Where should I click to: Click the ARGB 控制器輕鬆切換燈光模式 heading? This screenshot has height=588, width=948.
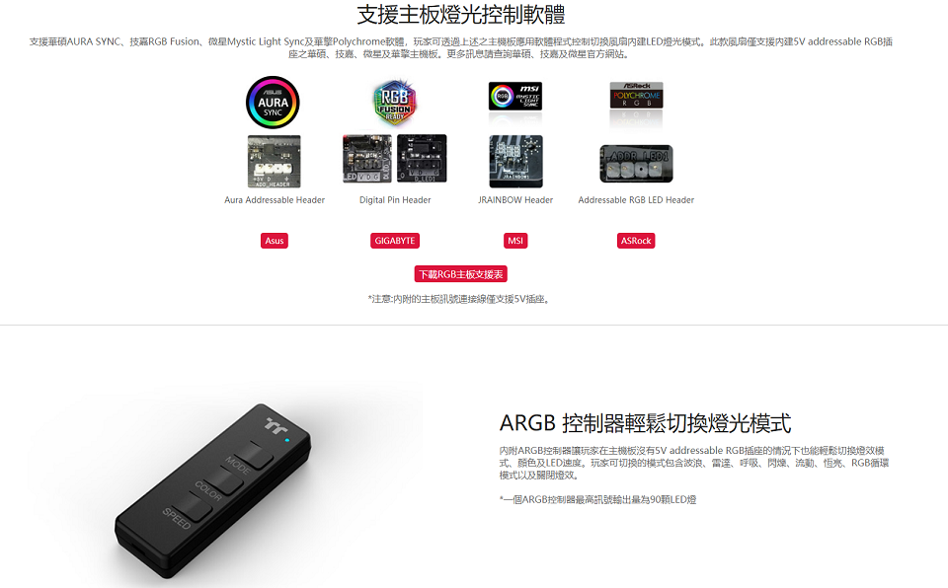[645, 423]
